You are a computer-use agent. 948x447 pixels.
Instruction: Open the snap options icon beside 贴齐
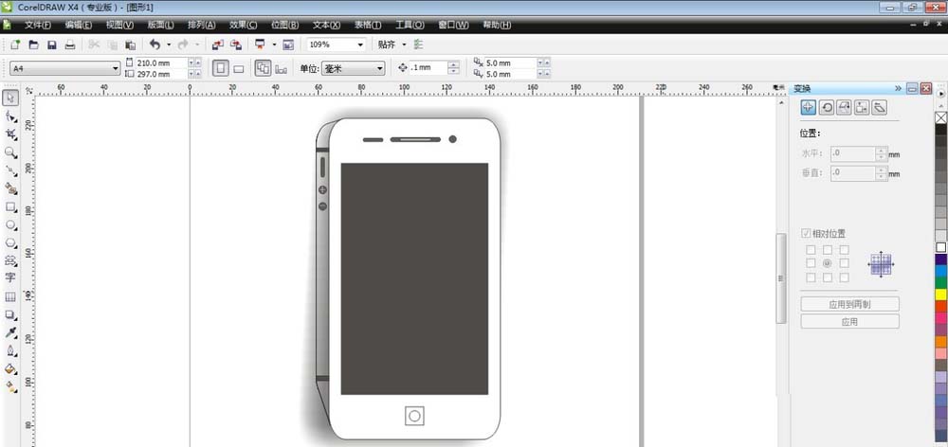point(420,45)
